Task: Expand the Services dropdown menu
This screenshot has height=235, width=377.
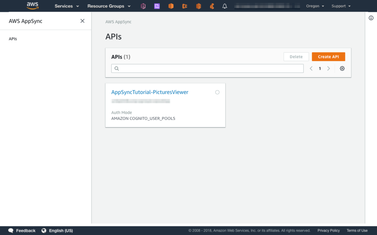Action: 67,6
